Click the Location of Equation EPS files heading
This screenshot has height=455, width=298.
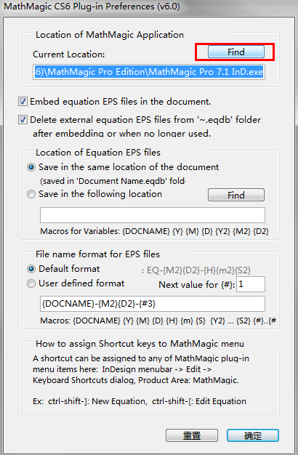tap(98, 153)
